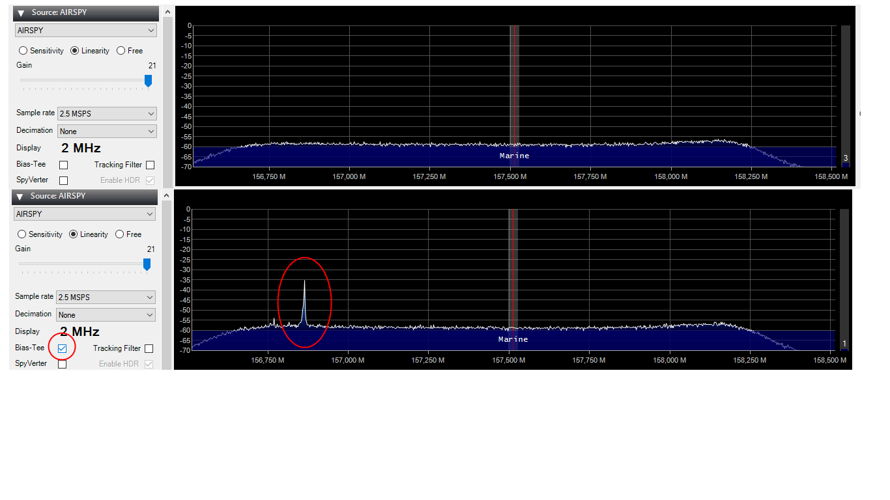Viewport: 890px width, 500px height.
Task: Click the upper spectrum's vertical zoom bar
Action: pos(845,91)
